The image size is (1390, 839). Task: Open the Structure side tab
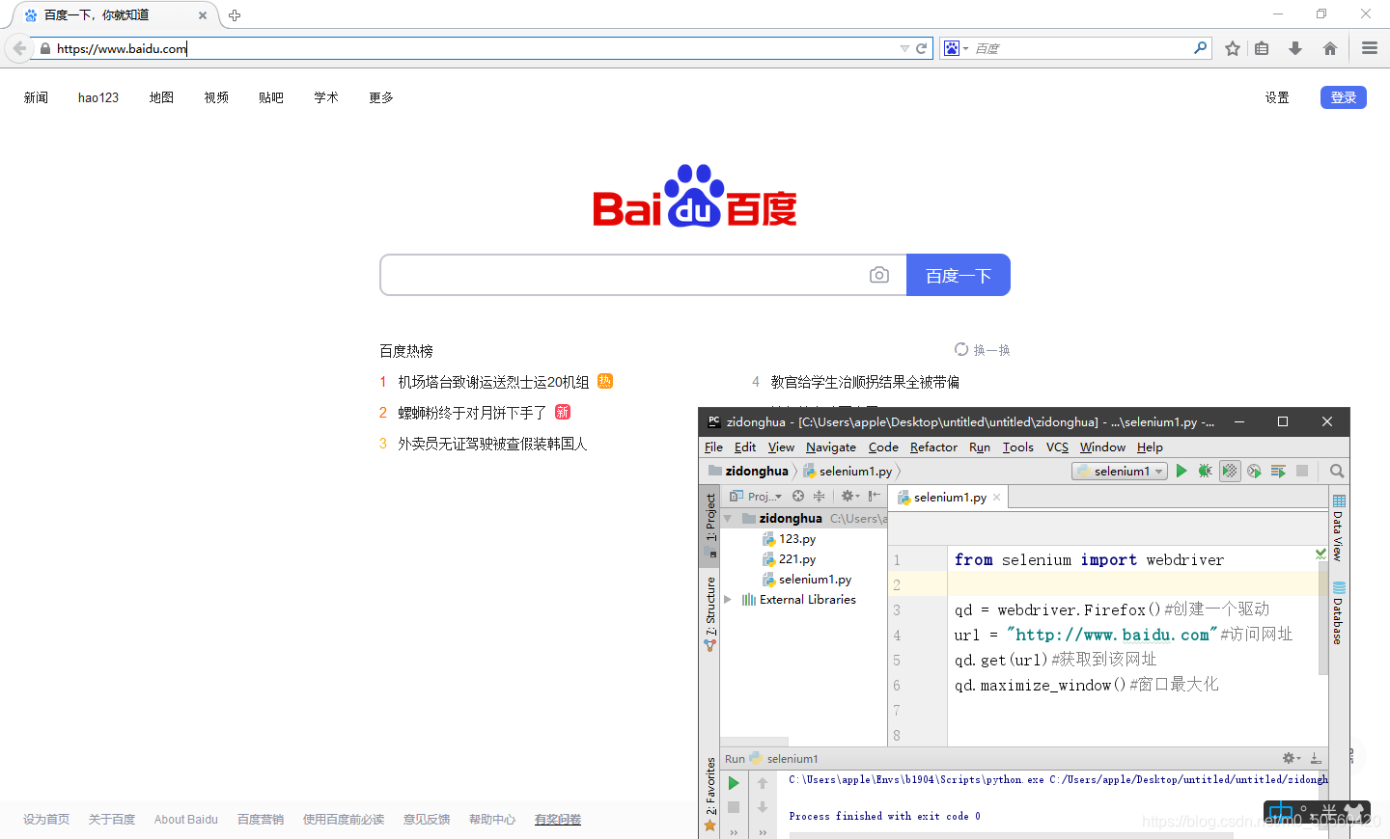pyautogui.click(x=710, y=613)
